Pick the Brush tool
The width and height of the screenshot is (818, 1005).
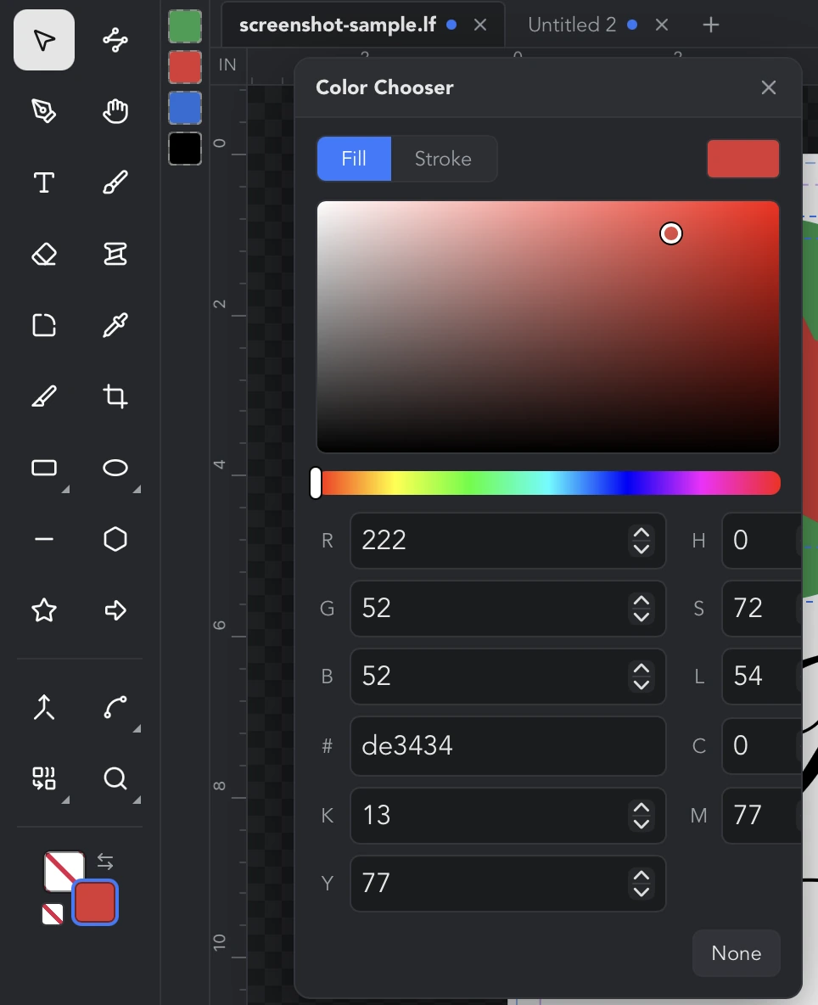pyautogui.click(x=115, y=182)
